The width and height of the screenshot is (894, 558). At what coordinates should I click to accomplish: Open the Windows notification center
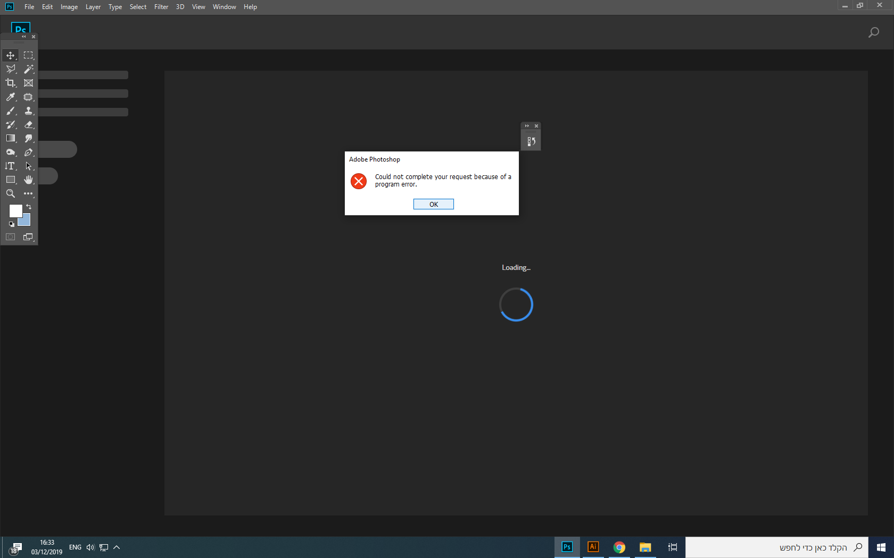[x=16, y=548]
